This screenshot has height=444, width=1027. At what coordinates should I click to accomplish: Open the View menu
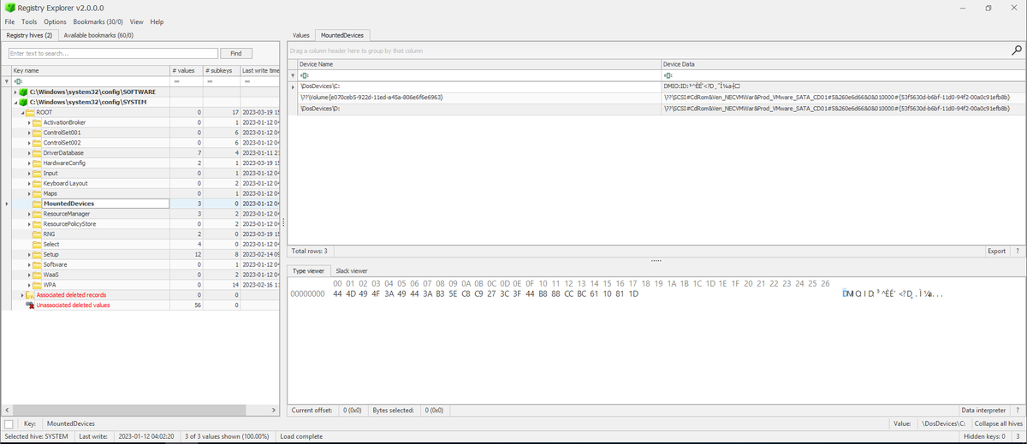pos(137,21)
